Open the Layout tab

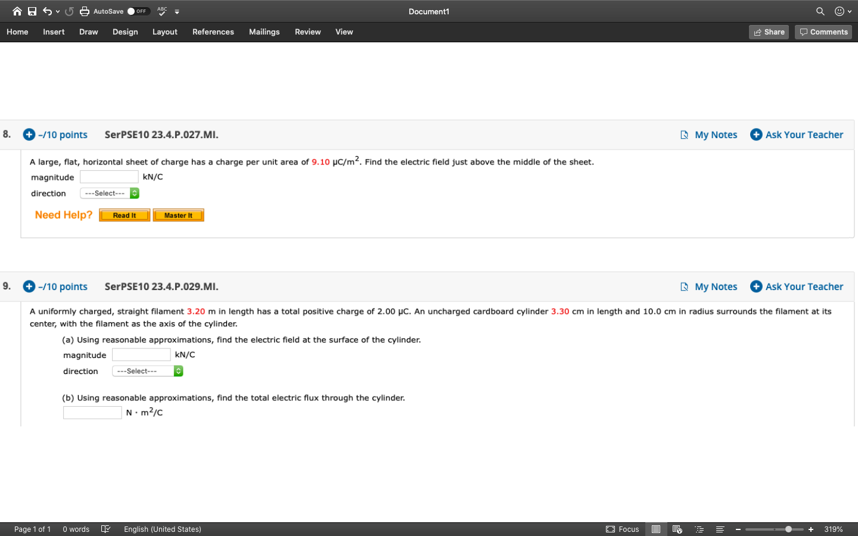click(x=165, y=32)
